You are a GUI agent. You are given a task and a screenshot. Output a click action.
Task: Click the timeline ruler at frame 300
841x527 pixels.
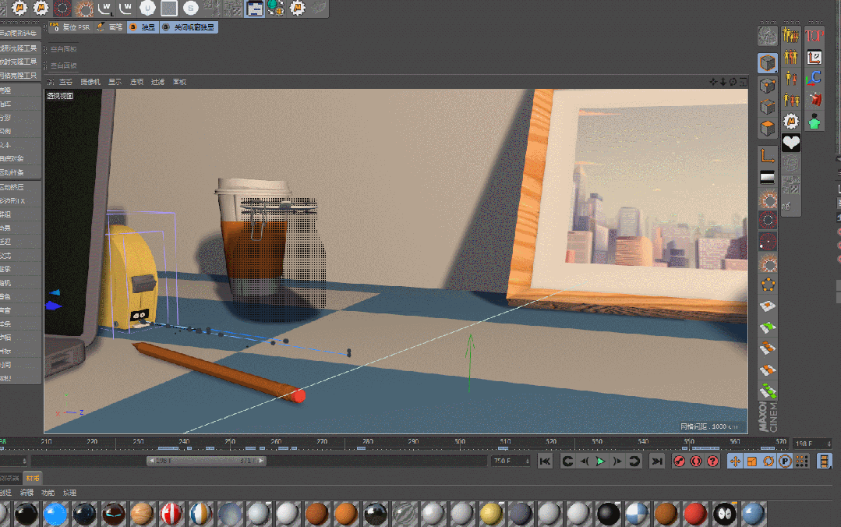coord(460,442)
